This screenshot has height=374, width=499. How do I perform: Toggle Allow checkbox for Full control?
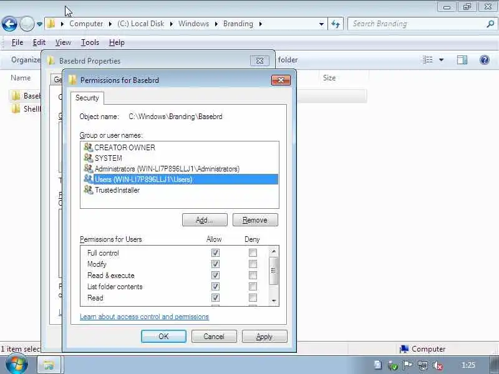[x=215, y=253]
